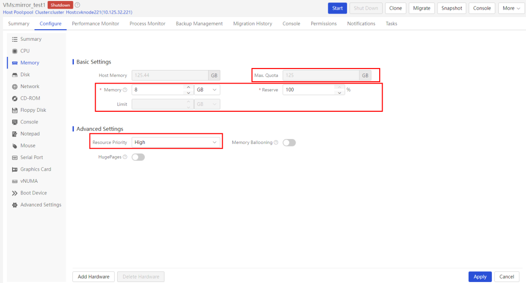Viewport: 526px width, 283px height.
Task: Click the Host Memory field showing 125.44
Action: coord(170,76)
